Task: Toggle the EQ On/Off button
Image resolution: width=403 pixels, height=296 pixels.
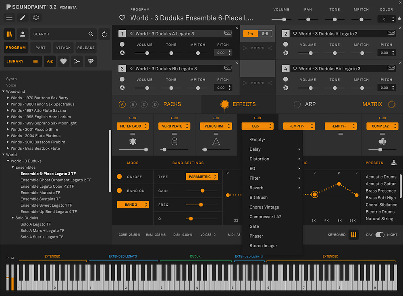Action: click(119, 177)
